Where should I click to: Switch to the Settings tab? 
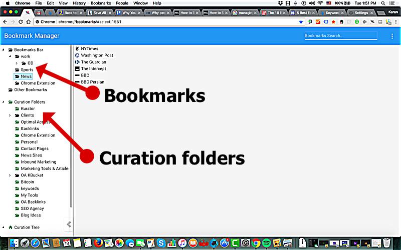point(361,12)
